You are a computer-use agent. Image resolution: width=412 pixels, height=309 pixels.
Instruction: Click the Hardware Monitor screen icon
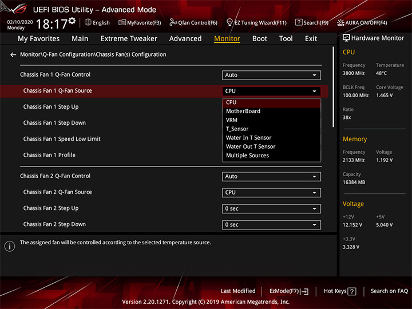click(x=346, y=38)
